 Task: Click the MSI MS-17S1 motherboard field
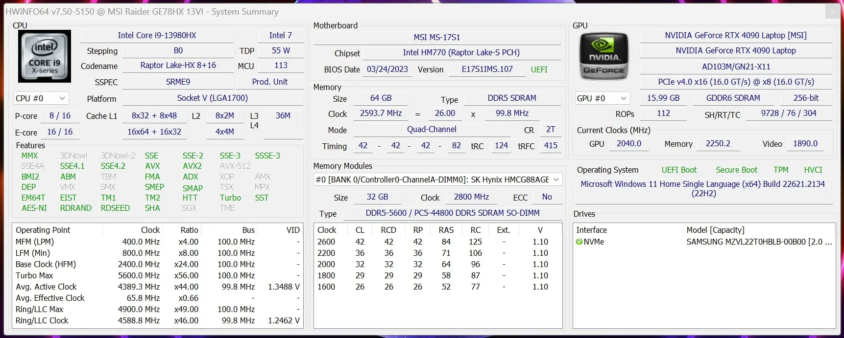[x=437, y=37]
